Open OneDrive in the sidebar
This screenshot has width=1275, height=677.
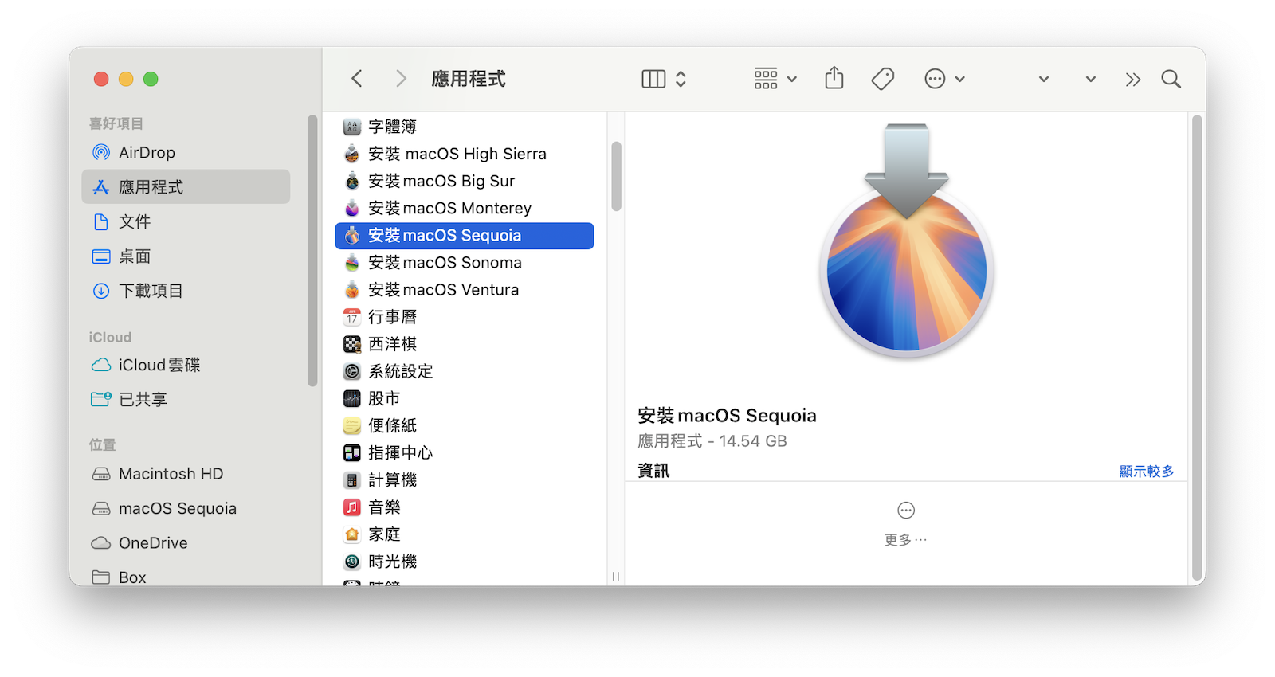[x=186, y=542]
